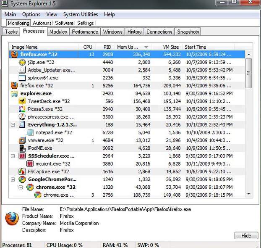
Task: Click the Adobe_Updater.exe process icon
Action: click(22, 70)
